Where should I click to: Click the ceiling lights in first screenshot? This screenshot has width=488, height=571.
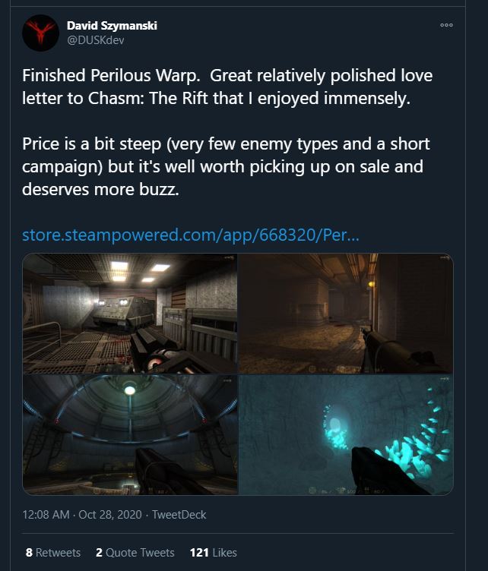138,270
